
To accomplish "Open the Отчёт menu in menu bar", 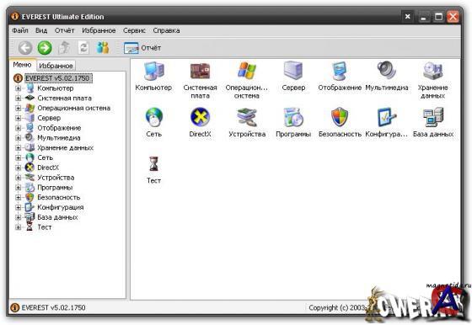I will 64,30.
